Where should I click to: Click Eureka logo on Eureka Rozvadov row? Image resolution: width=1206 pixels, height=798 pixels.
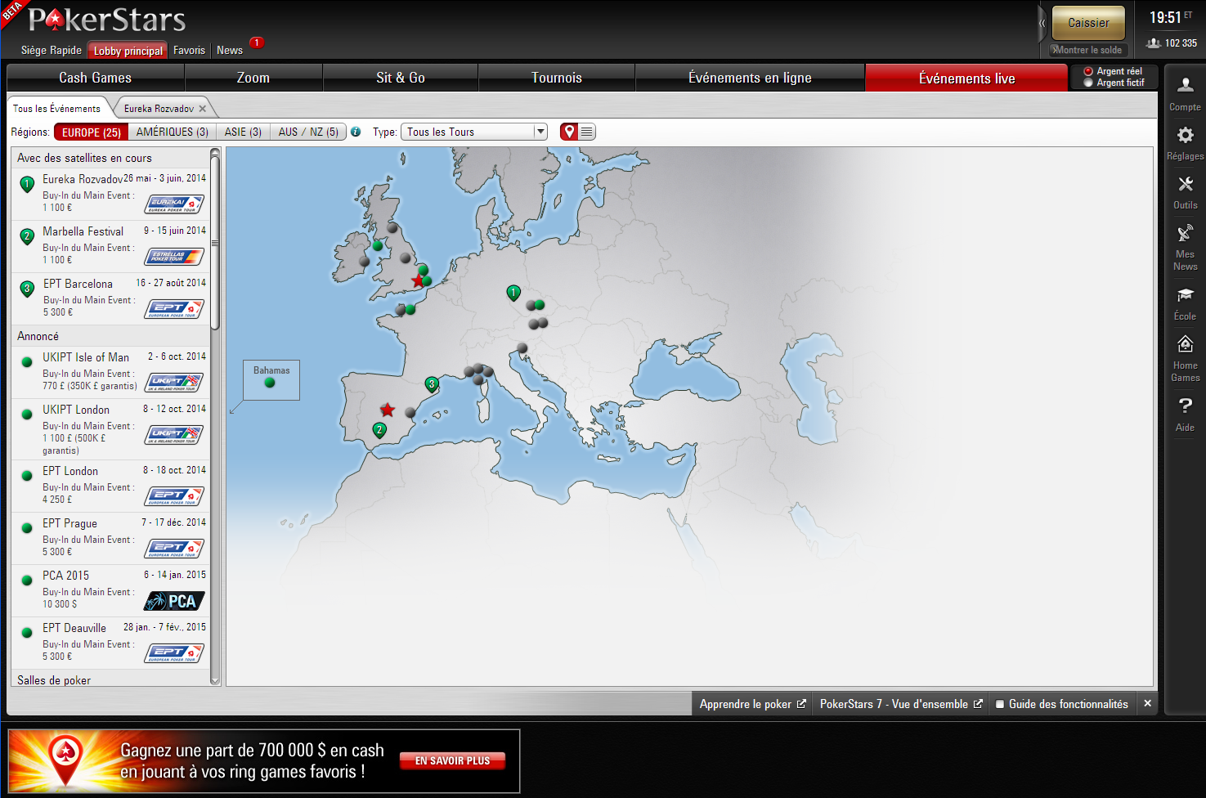click(174, 204)
